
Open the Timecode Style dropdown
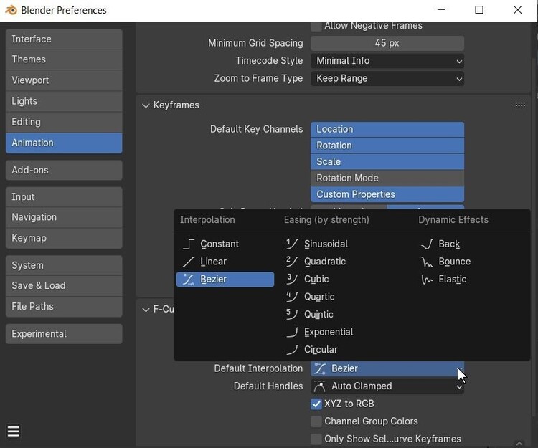387,61
